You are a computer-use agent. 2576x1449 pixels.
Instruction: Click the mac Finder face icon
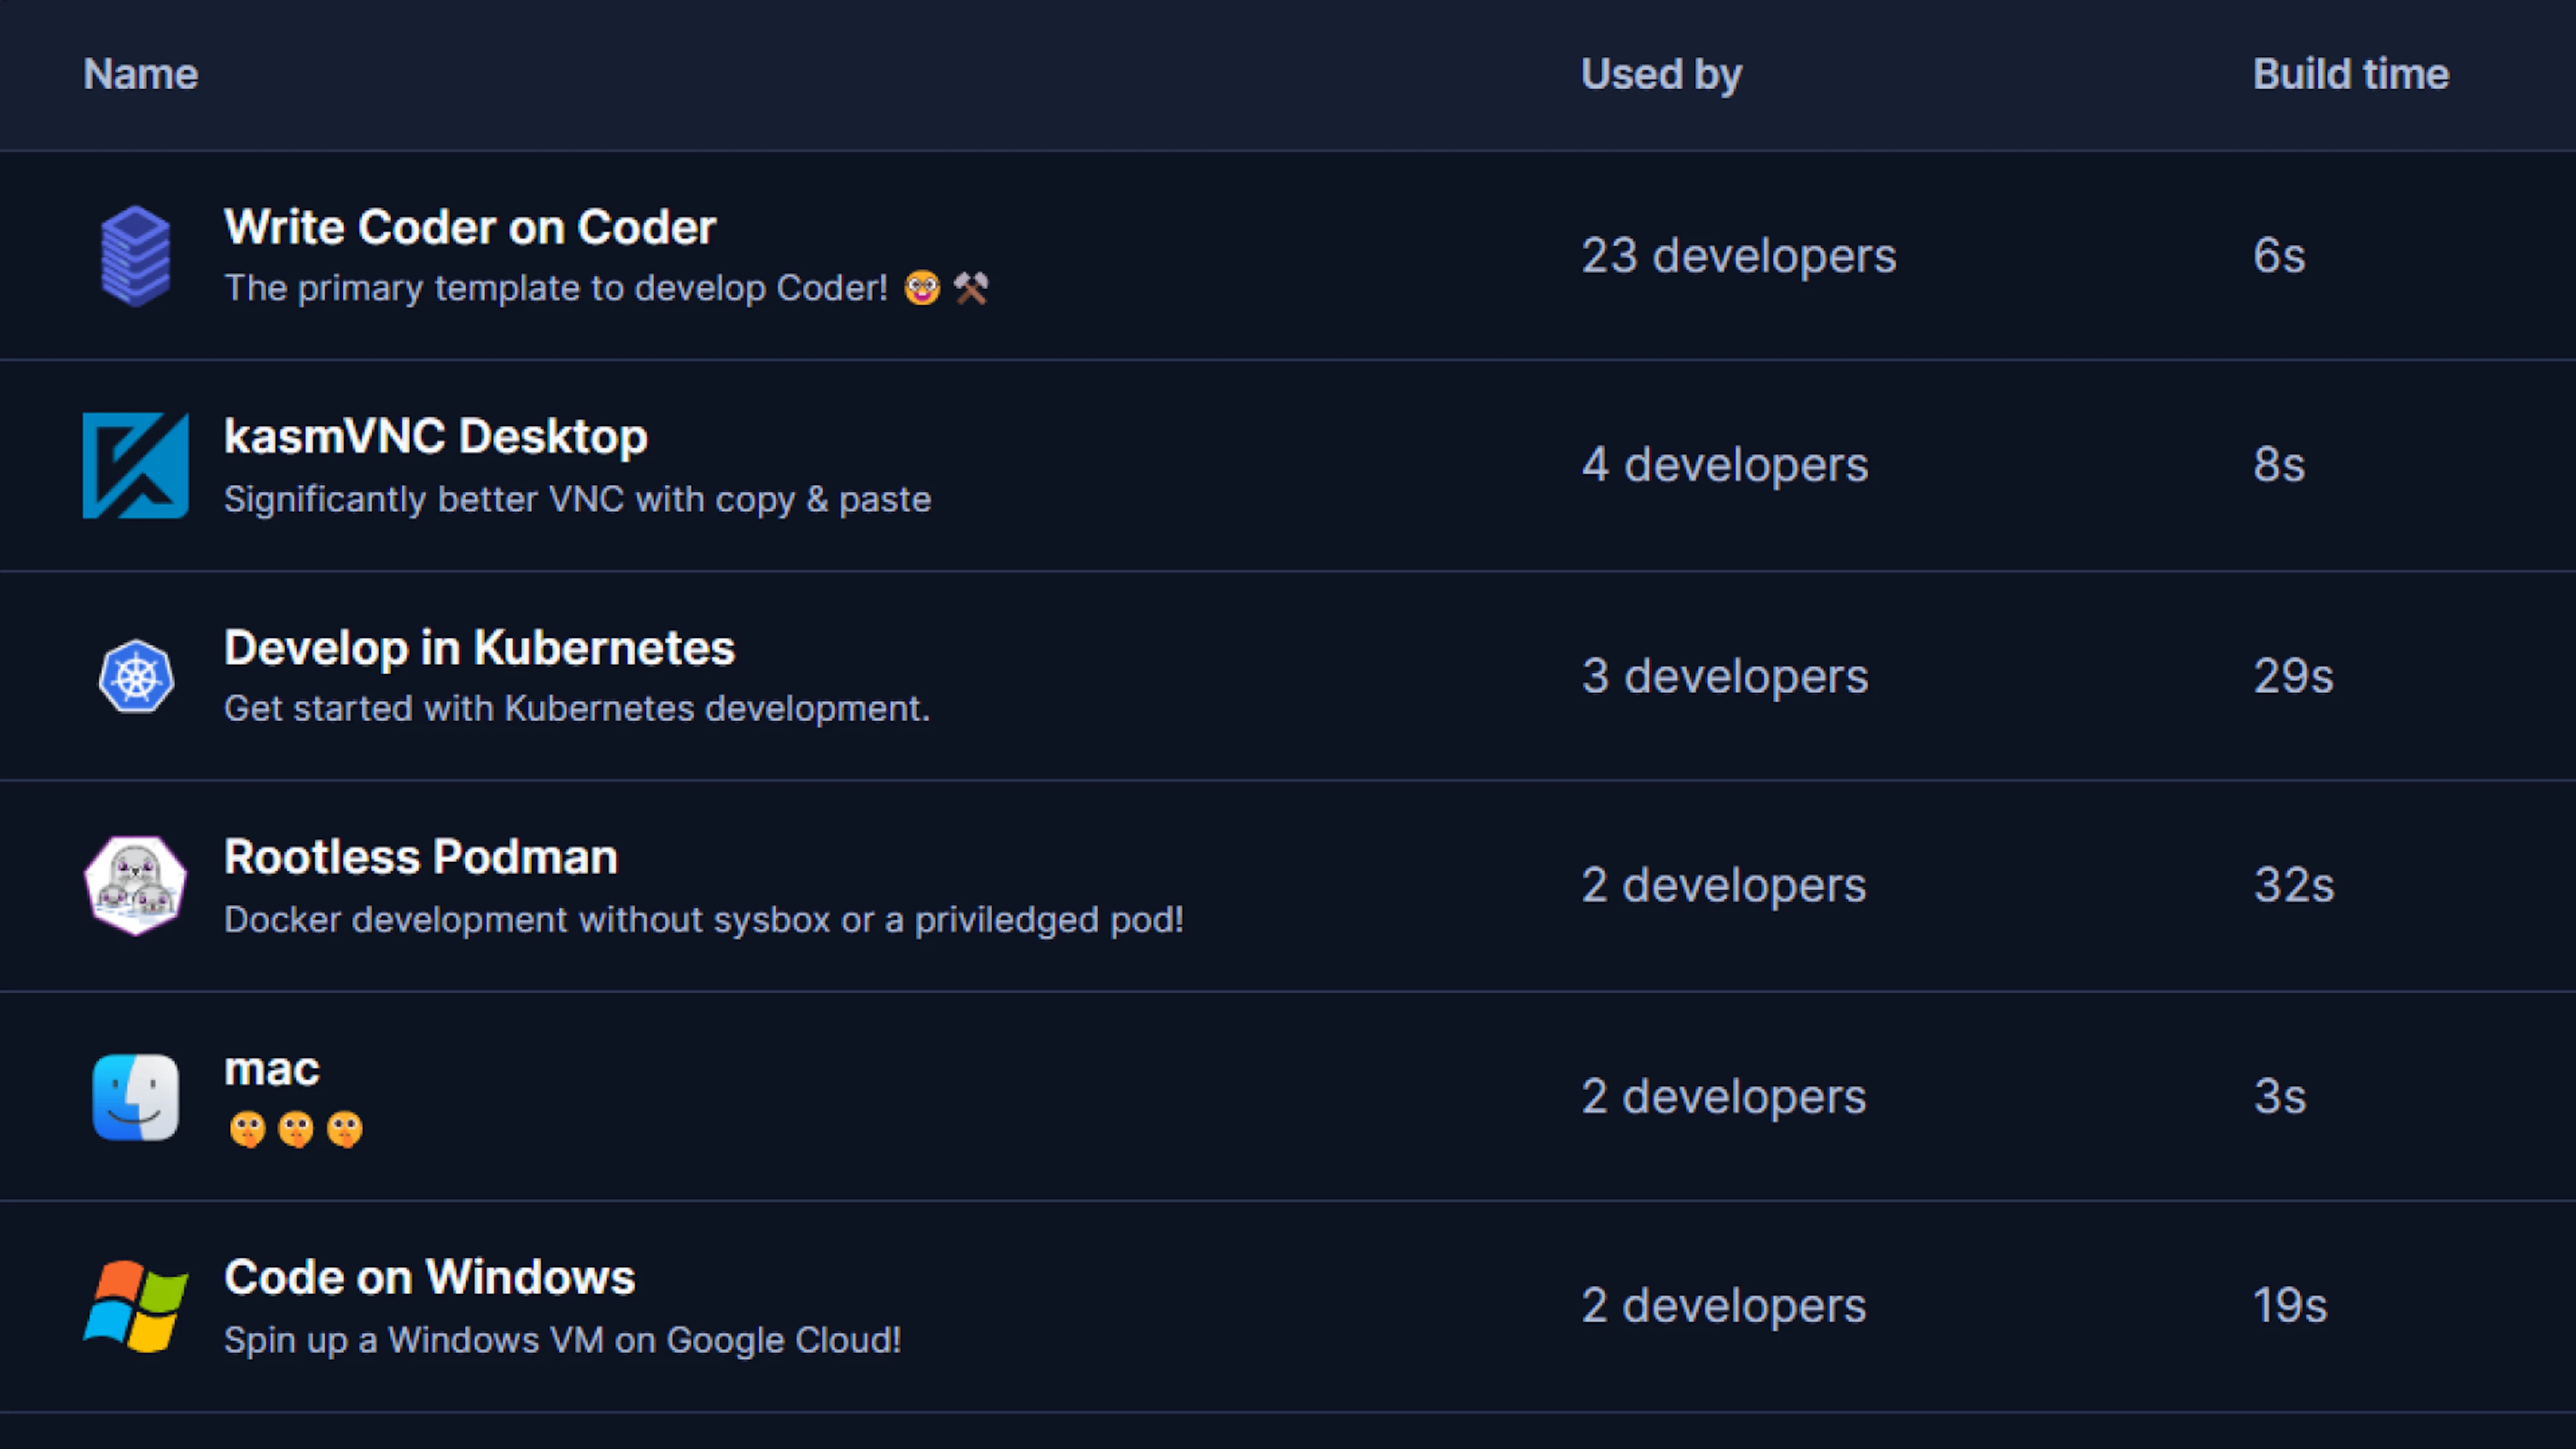136,1097
